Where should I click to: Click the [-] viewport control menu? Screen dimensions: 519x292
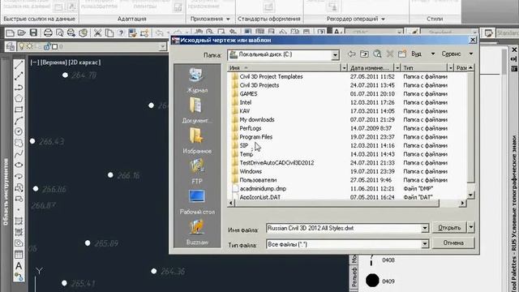pos(35,62)
